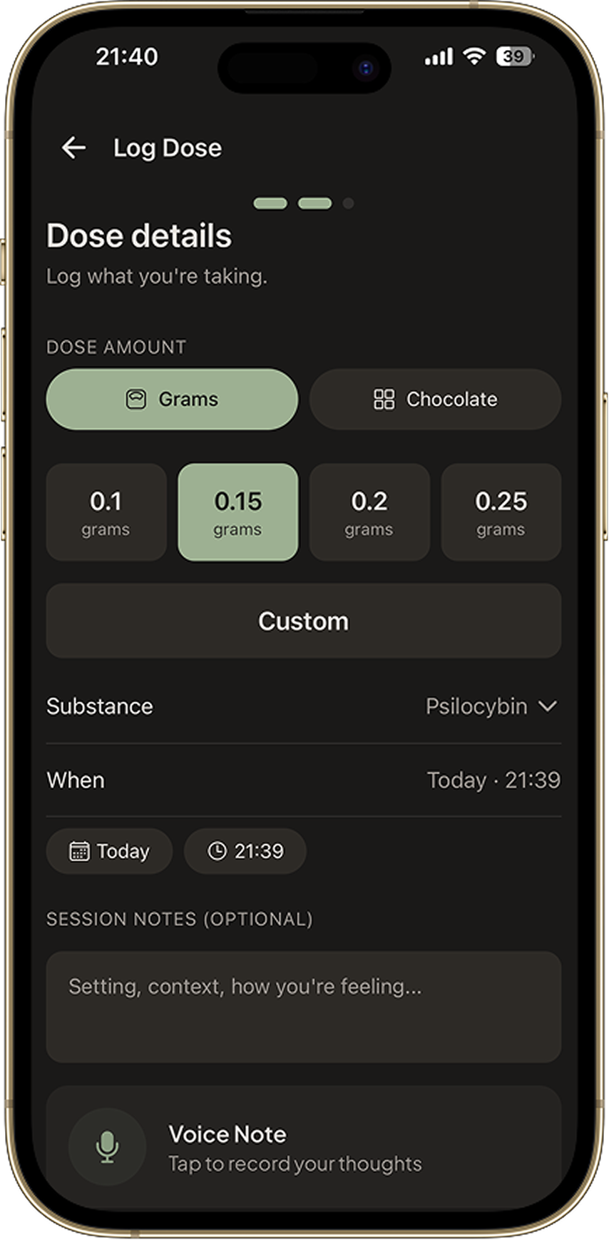Select the 0.1 grams dose preset
609x1240 pixels.
pos(106,512)
